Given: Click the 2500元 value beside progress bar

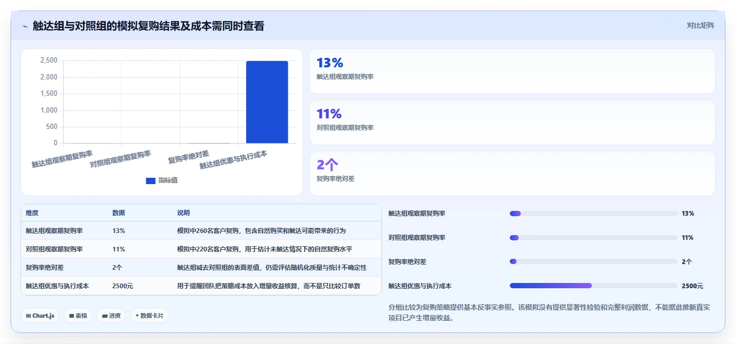Looking at the screenshot, I should coord(692,286).
